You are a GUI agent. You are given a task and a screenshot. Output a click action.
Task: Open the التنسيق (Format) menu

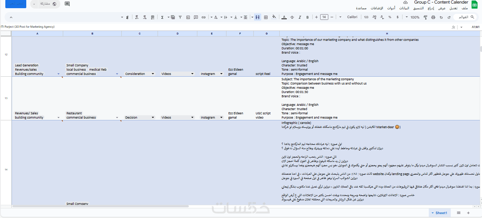tap(418, 8)
